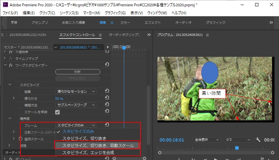Image resolution: width=279 pixels, height=160 pixels.
Task: Open the グラフィック(G) menu
Action: [115, 13]
